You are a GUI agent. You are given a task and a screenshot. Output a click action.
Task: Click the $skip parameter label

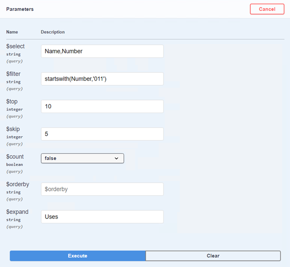(13, 129)
